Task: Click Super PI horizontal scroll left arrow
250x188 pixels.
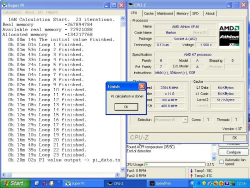Action: [x=3, y=175]
